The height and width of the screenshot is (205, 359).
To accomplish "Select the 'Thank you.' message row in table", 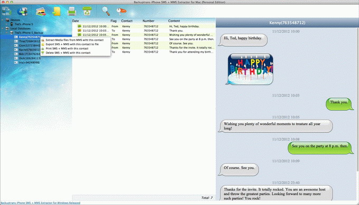I will (144, 31).
